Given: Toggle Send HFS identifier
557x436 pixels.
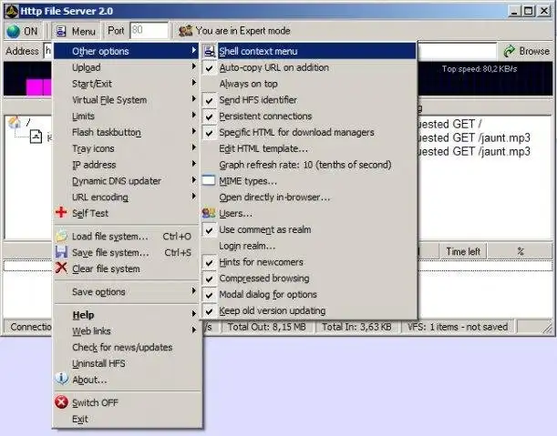Looking at the screenshot, I should (x=308, y=100).
